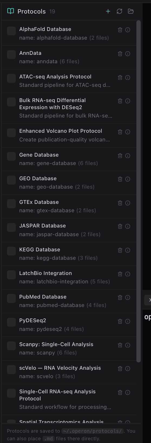Delete Scanpy Single-Cell Analysis protocol
Viewport: 151px width, 443px height.
point(120,345)
